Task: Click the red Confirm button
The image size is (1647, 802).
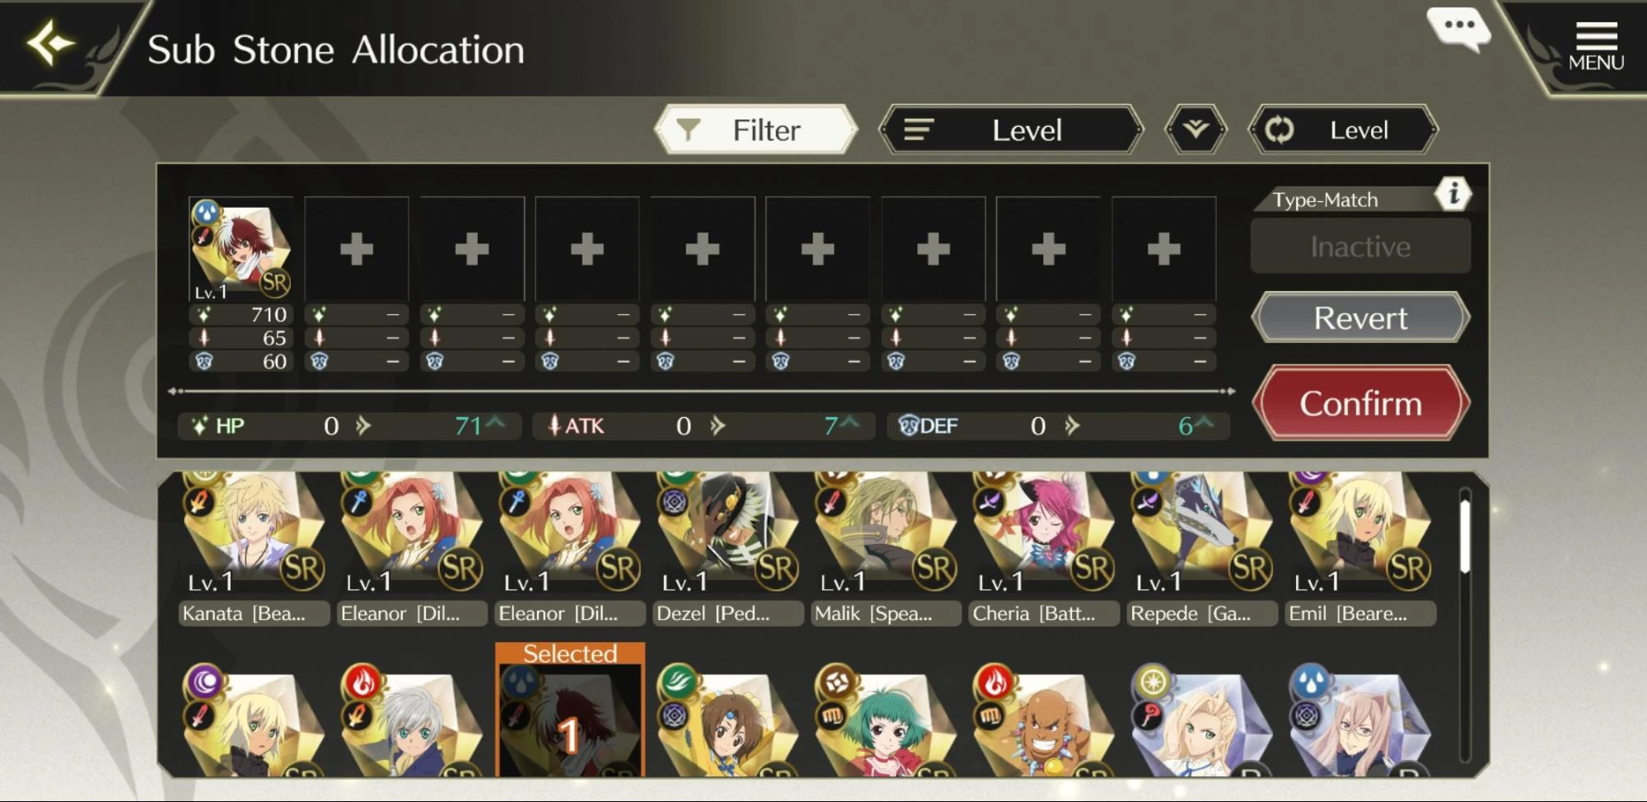Action: [x=1360, y=403]
